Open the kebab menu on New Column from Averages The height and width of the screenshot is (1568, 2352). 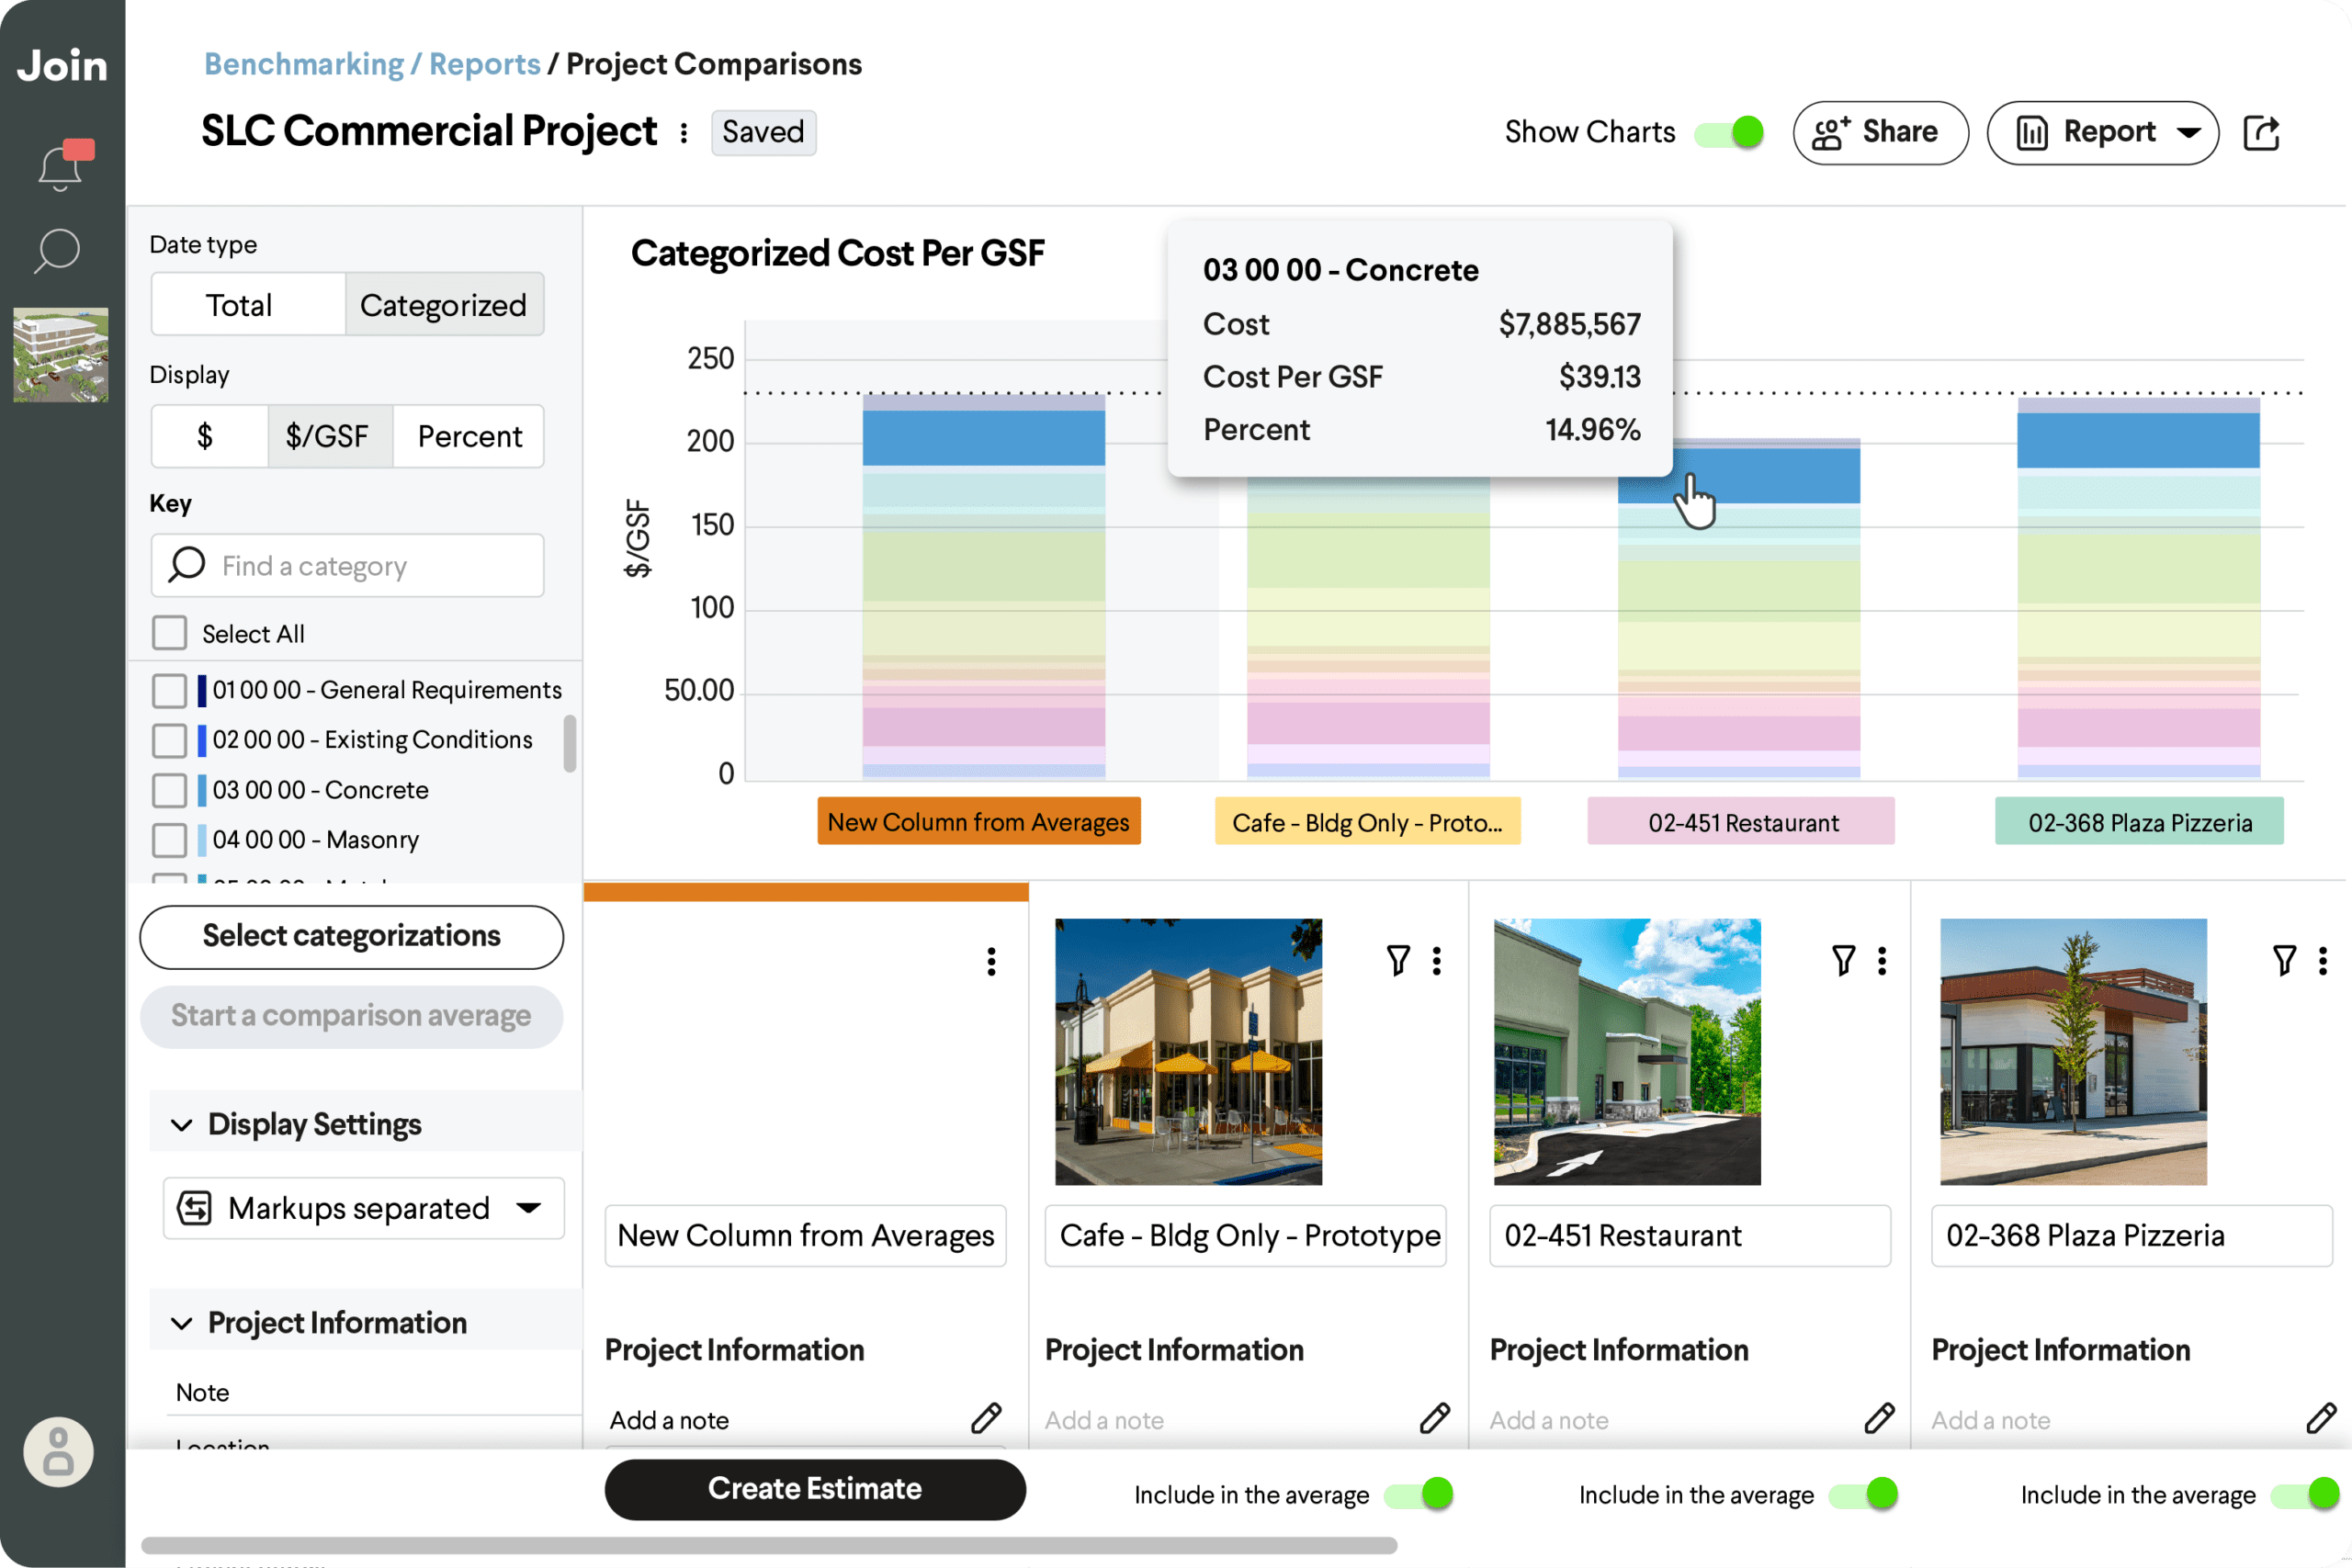coord(991,961)
